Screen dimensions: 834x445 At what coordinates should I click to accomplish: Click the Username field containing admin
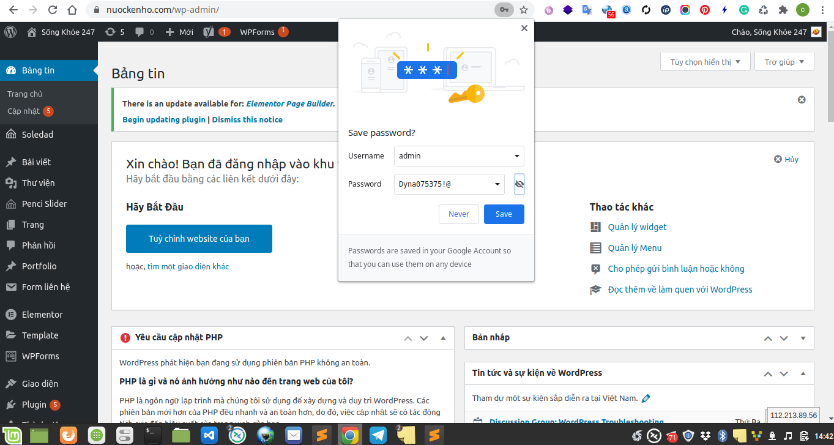coord(459,156)
